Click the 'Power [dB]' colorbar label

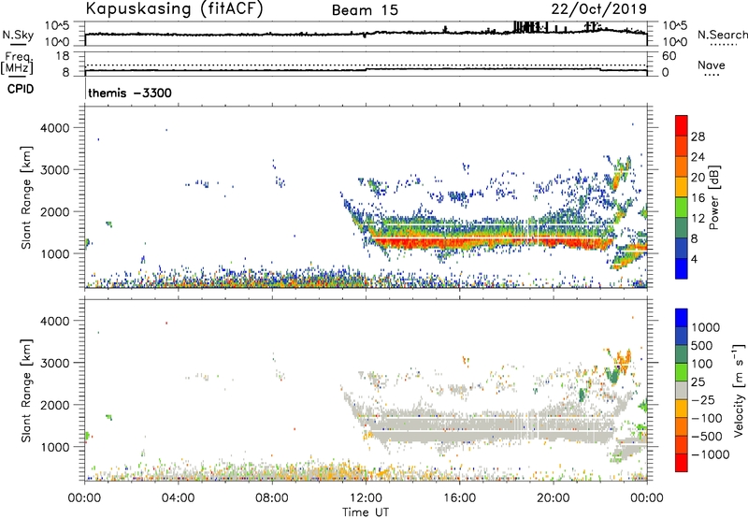pos(714,197)
